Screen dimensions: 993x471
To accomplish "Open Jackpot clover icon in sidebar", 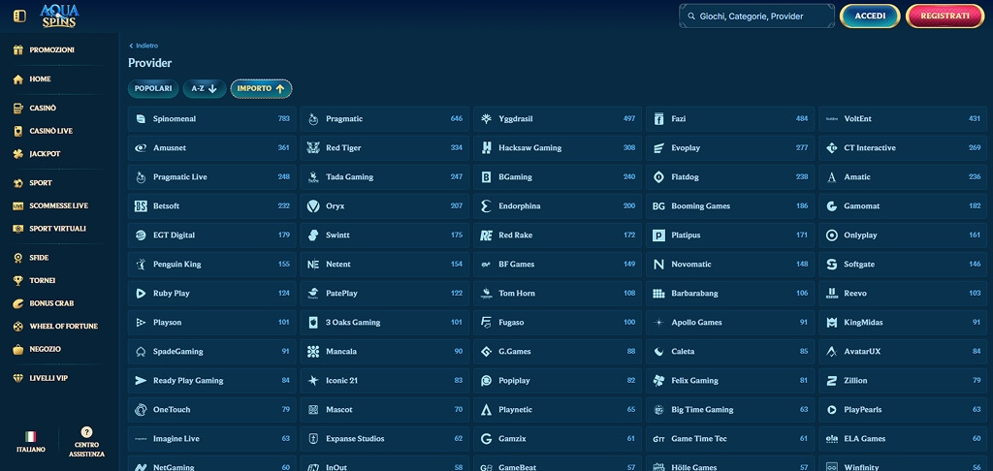I will point(17,154).
